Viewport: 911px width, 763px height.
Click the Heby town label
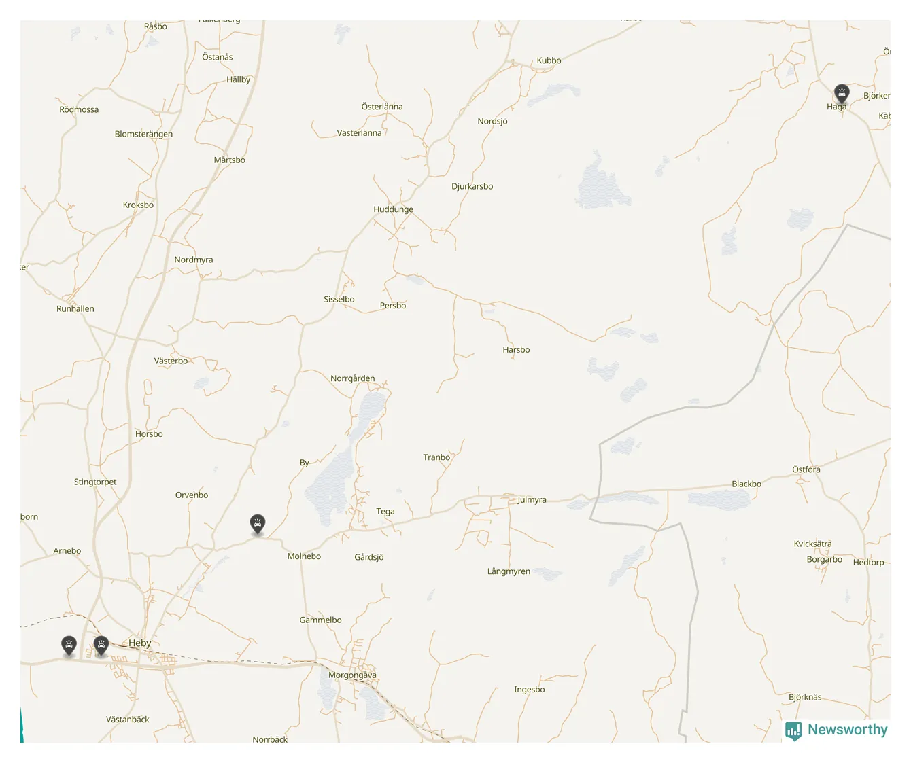pos(140,643)
